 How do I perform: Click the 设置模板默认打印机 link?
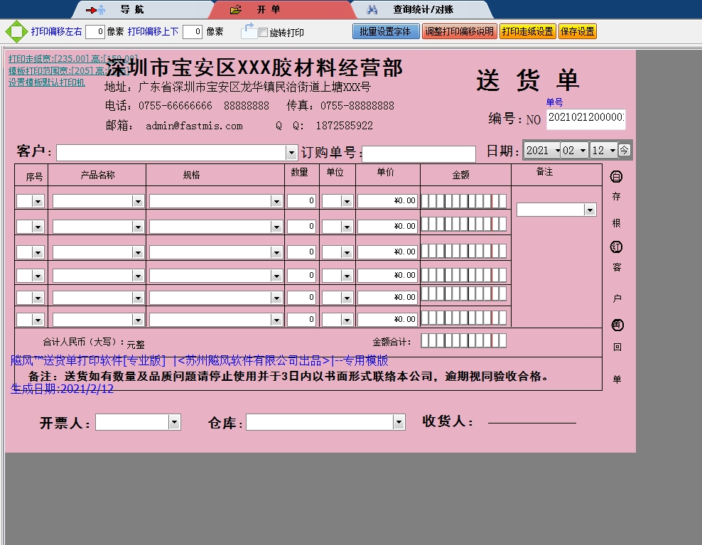pos(46,82)
